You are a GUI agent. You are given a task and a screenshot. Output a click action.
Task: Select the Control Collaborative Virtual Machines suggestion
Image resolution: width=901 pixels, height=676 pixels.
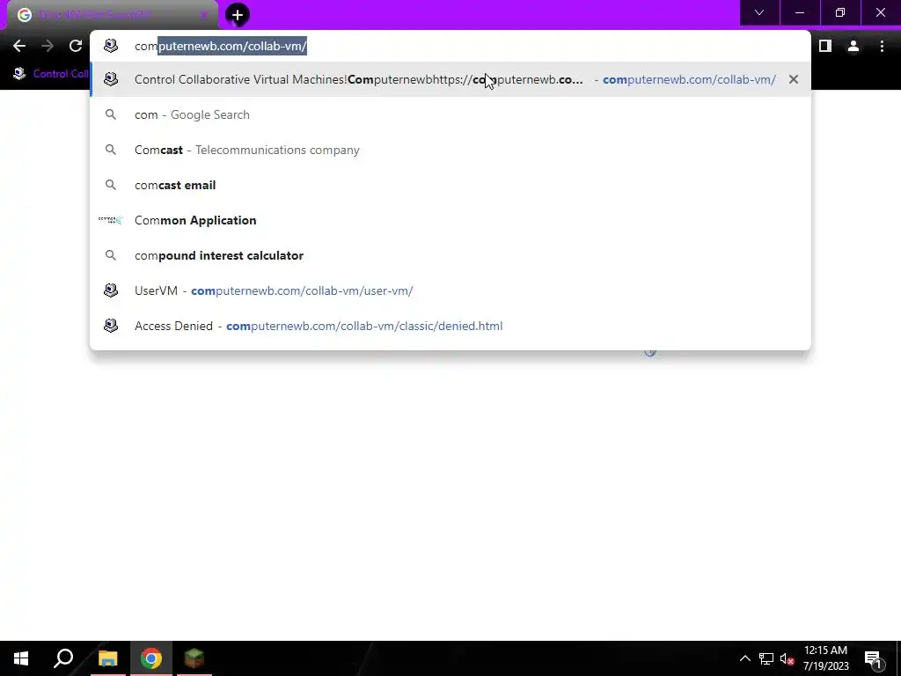pyautogui.click(x=450, y=79)
